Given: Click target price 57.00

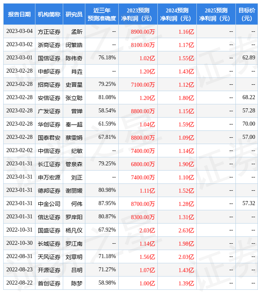Looking at the screenshot, I should [249, 137].
